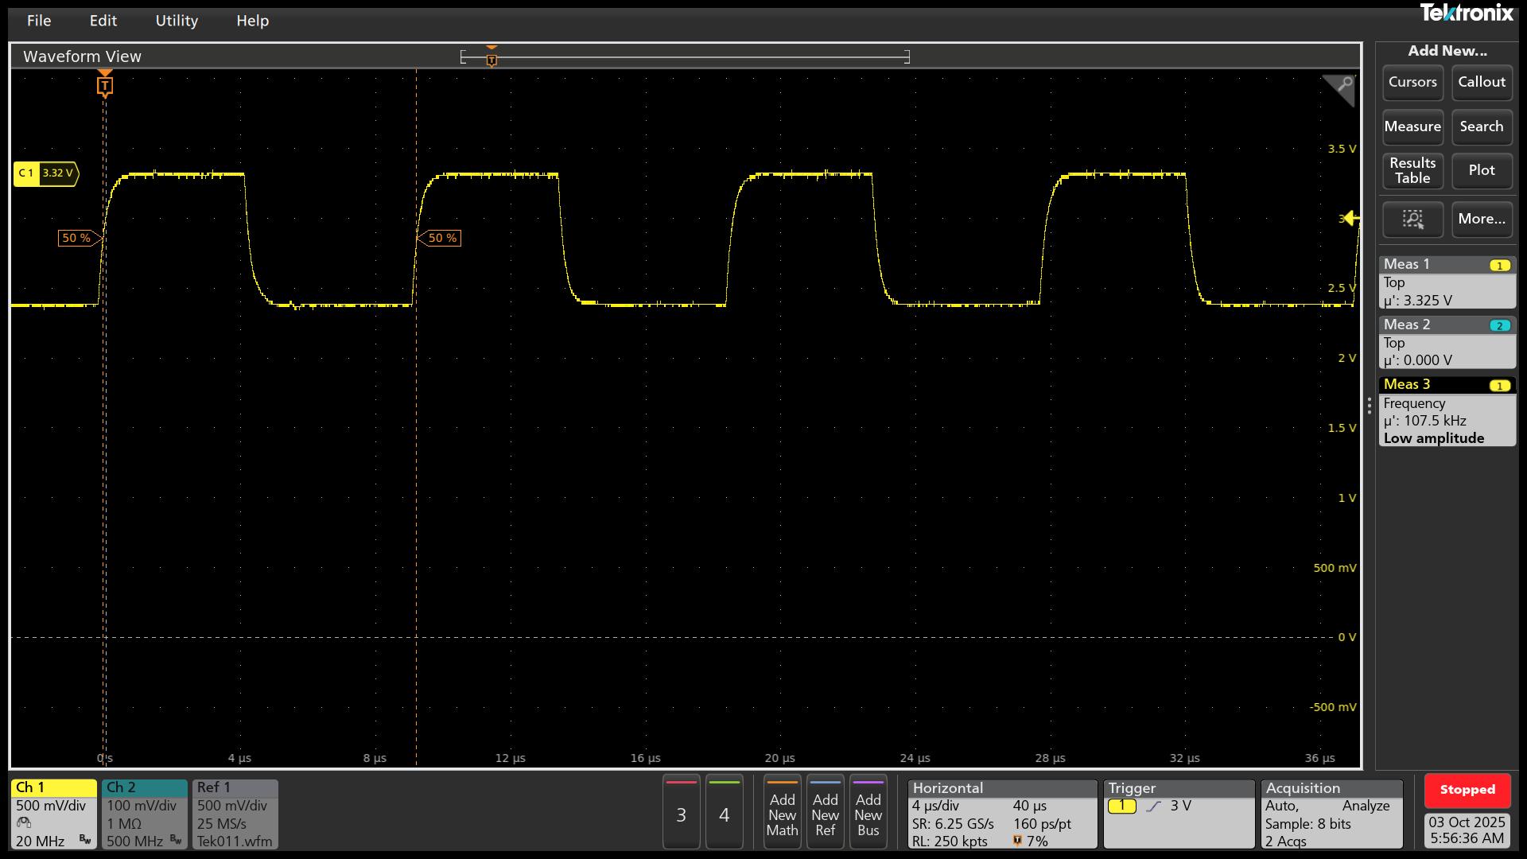The width and height of the screenshot is (1527, 859).
Task: Click the SR: 6.25 GS/s value
Action: pos(953,824)
